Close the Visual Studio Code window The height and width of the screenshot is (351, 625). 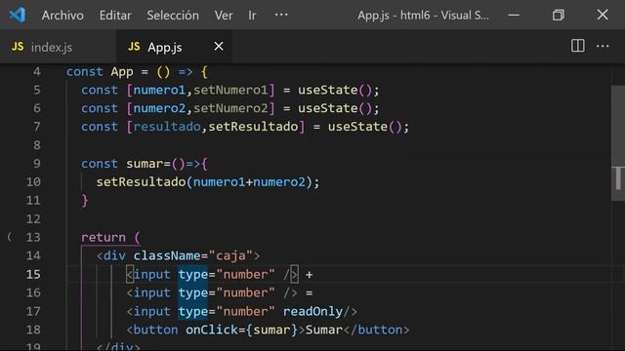tap(603, 15)
